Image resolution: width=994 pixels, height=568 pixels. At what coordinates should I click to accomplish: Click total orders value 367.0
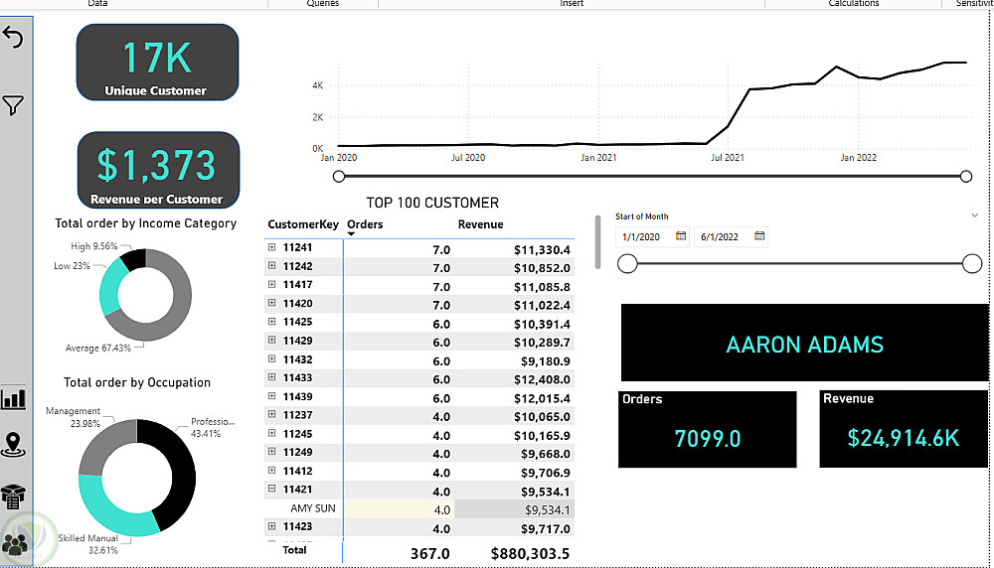(429, 553)
